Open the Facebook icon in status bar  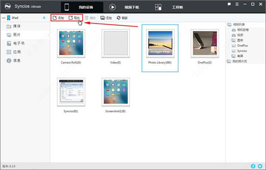[x=253, y=166]
